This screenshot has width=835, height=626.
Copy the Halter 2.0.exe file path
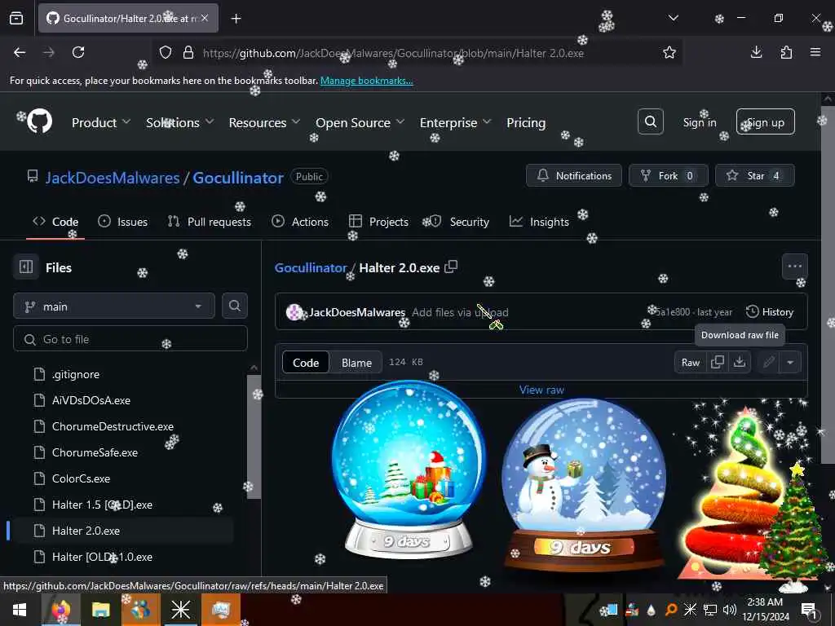pos(451,267)
